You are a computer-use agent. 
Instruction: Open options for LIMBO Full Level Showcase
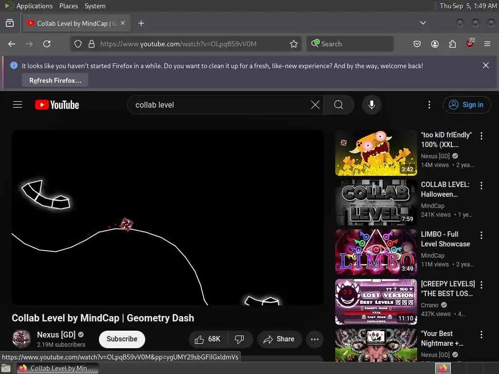tap(481, 235)
